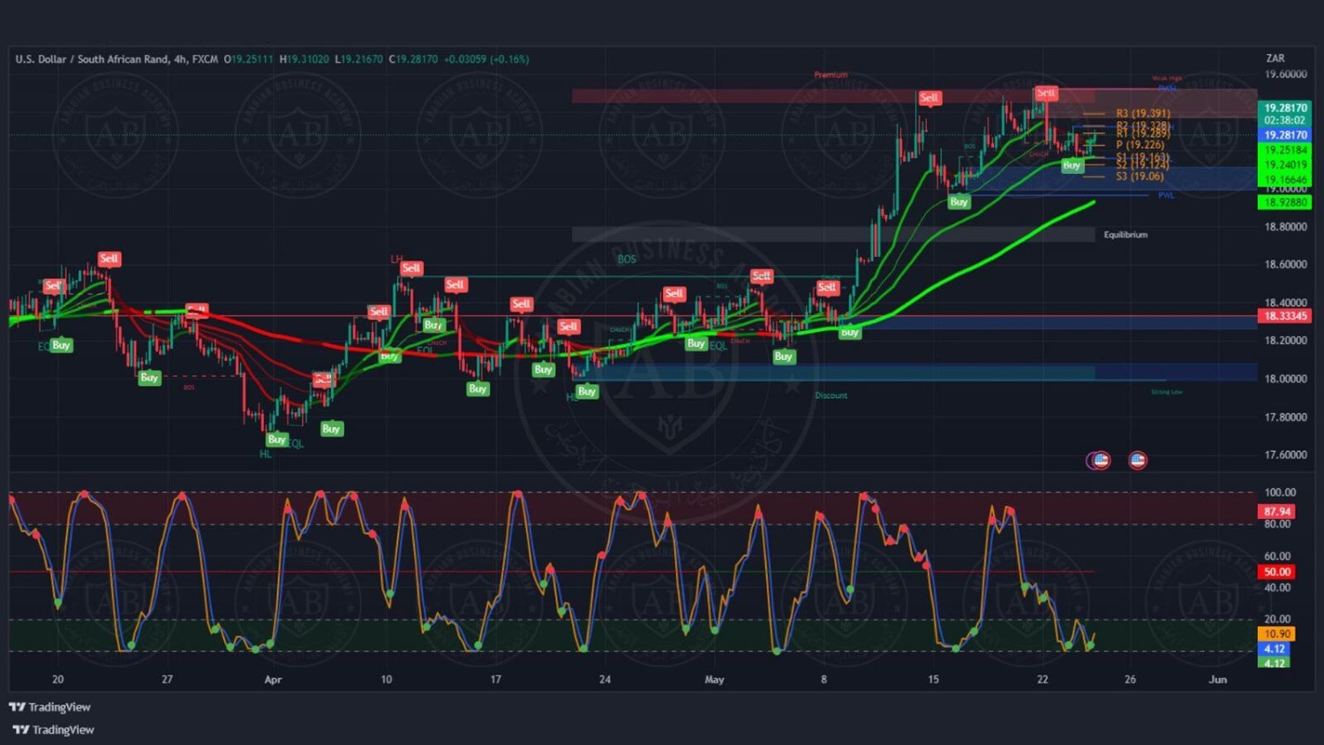The height and width of the screenshot is (745, 1324).
Task: Click the 26 date on time axis
Action: [1130, 680]
